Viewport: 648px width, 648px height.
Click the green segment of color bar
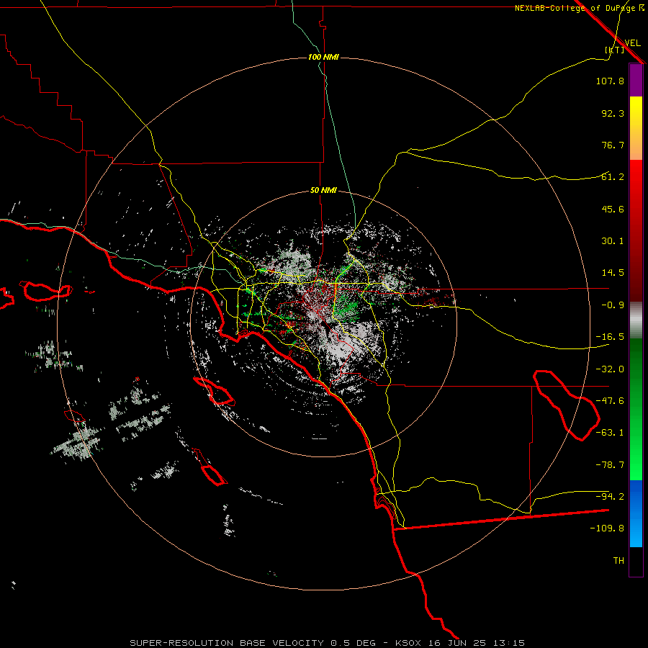click(x=636, y=409)
